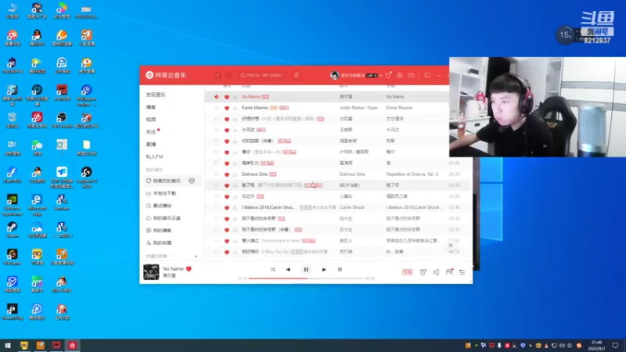Add new playlist with plus icon

click(196, 257)
